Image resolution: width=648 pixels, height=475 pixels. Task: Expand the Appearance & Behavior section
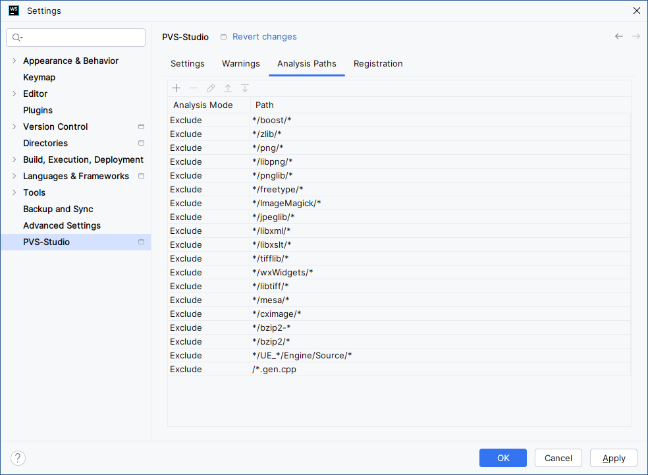click(14, 61)
